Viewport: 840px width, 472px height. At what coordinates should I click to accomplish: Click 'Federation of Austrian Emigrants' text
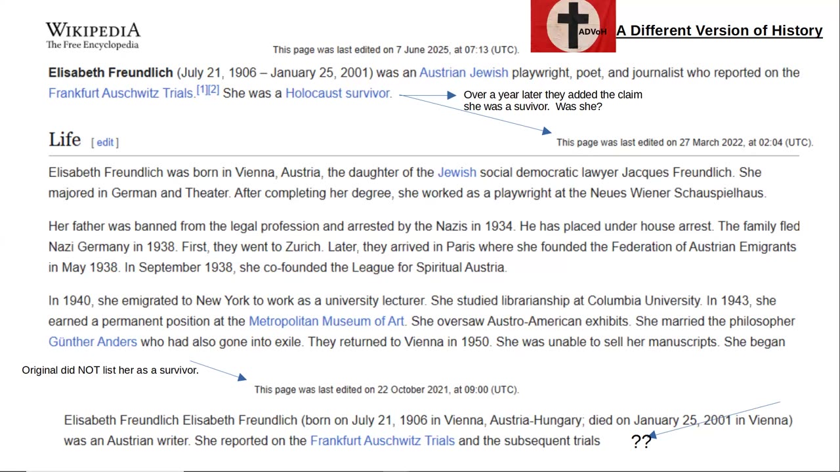(703, 247)
